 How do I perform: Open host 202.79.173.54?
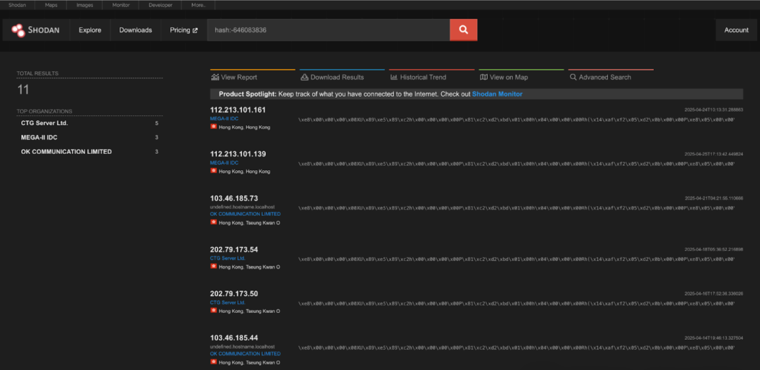234,250
